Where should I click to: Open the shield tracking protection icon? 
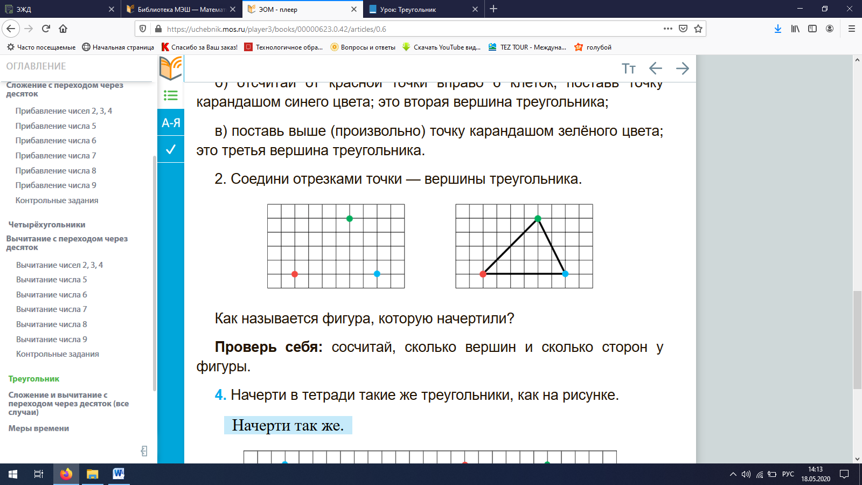143,29
